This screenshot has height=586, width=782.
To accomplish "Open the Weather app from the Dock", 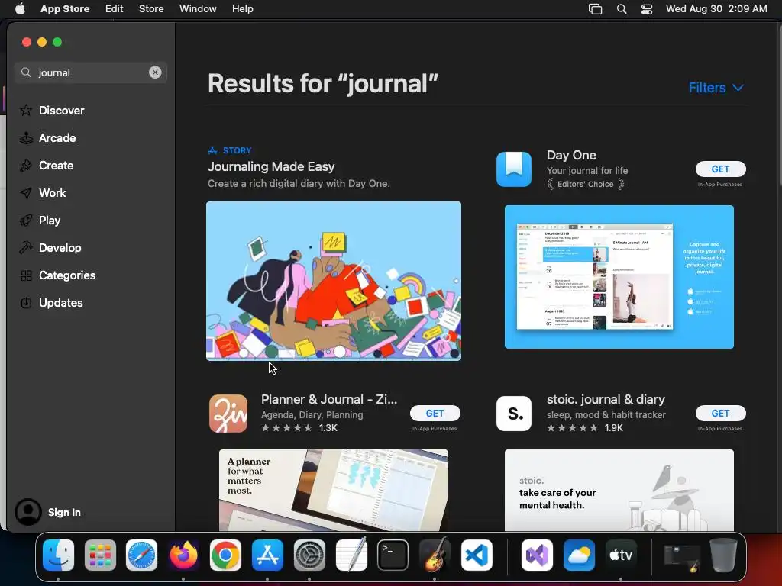I will (x=579, y=555).
